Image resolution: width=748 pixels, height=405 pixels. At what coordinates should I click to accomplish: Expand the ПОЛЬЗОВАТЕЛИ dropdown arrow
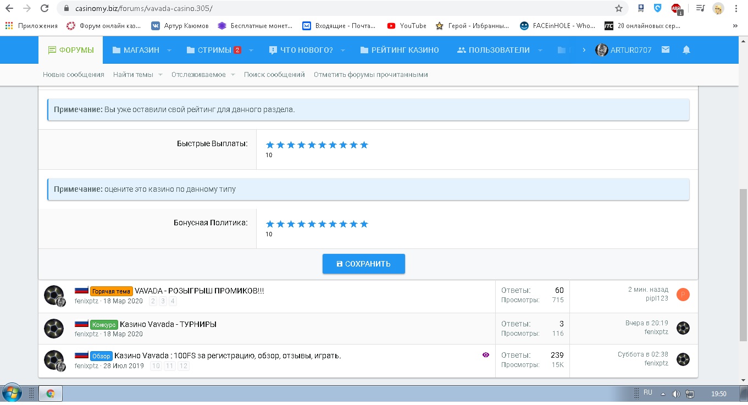click(x=540, y=50)
